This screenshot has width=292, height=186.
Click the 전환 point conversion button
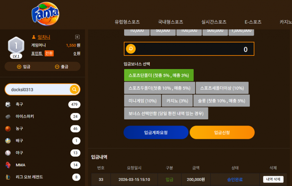click(x=49, y=53)
